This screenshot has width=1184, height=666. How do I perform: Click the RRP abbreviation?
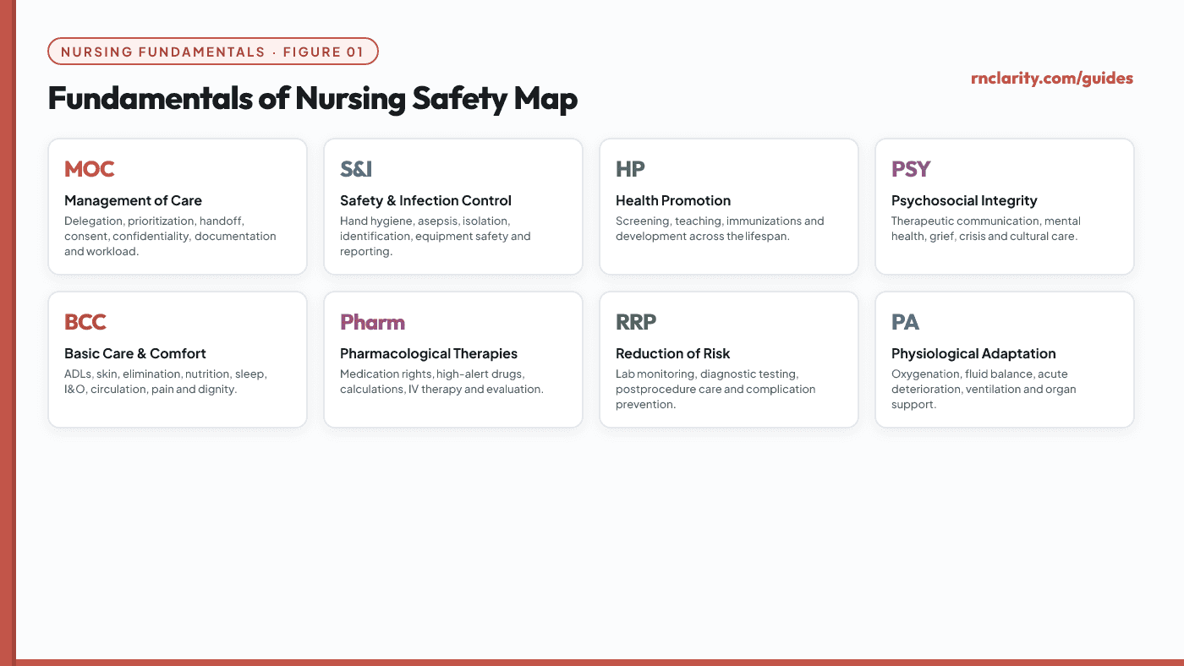click(x=636, y=322)
